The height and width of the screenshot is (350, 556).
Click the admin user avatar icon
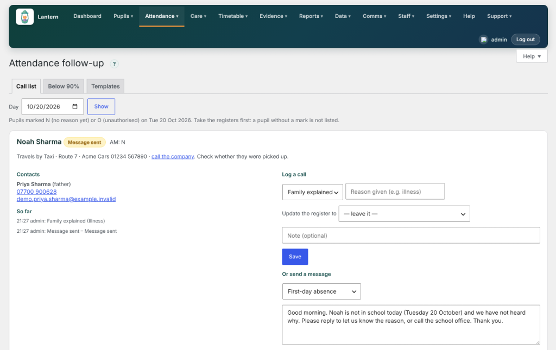tap(483, 40)
